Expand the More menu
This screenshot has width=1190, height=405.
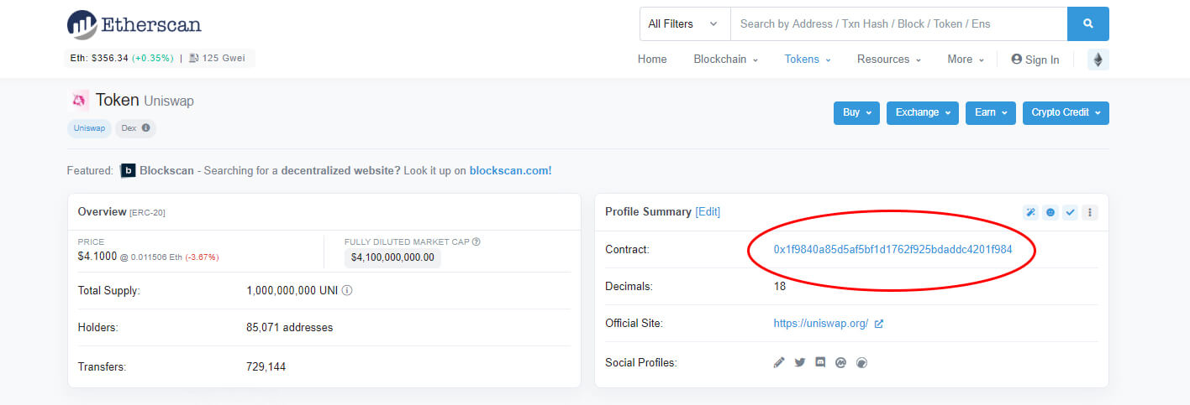[x=966, y=60]
